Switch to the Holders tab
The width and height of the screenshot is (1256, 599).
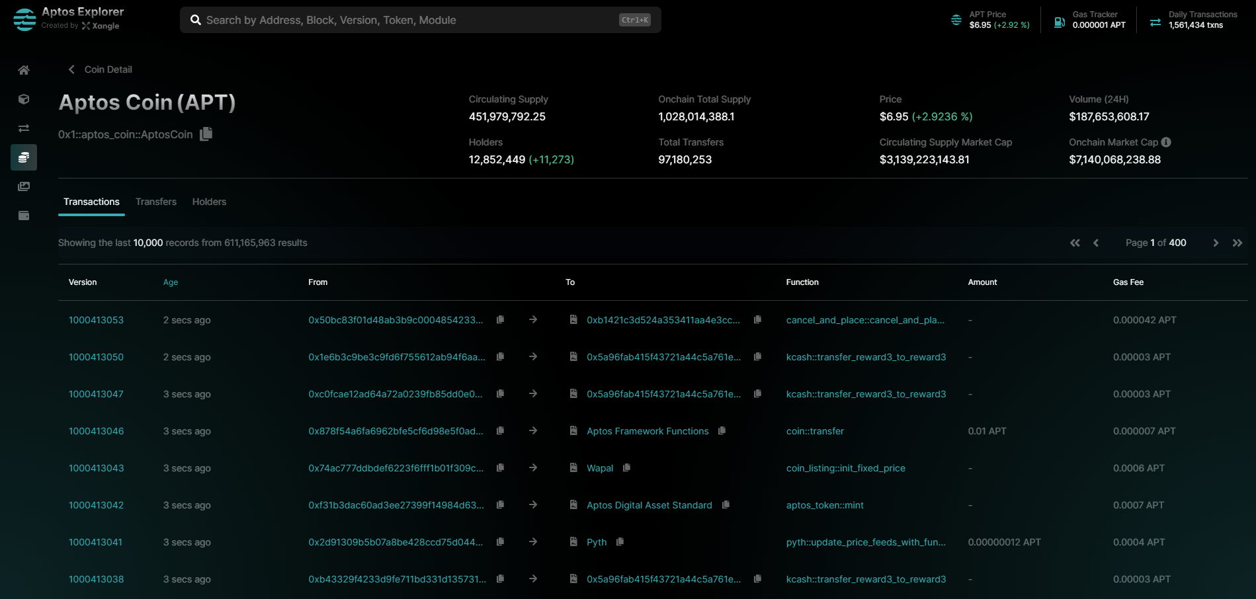click(x=209, y=202)
